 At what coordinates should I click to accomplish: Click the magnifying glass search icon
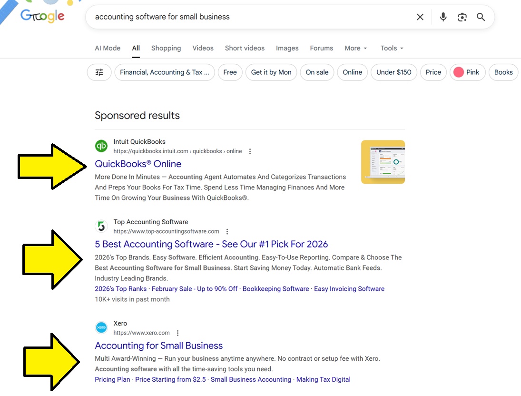(481, 17)
